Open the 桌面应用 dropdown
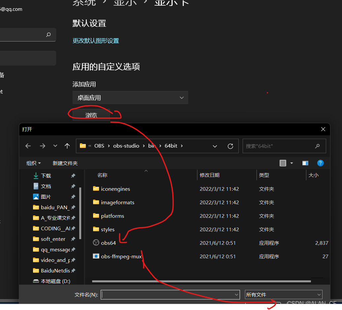The height and width of the screenshot is (310, 342). pos(130,98)
